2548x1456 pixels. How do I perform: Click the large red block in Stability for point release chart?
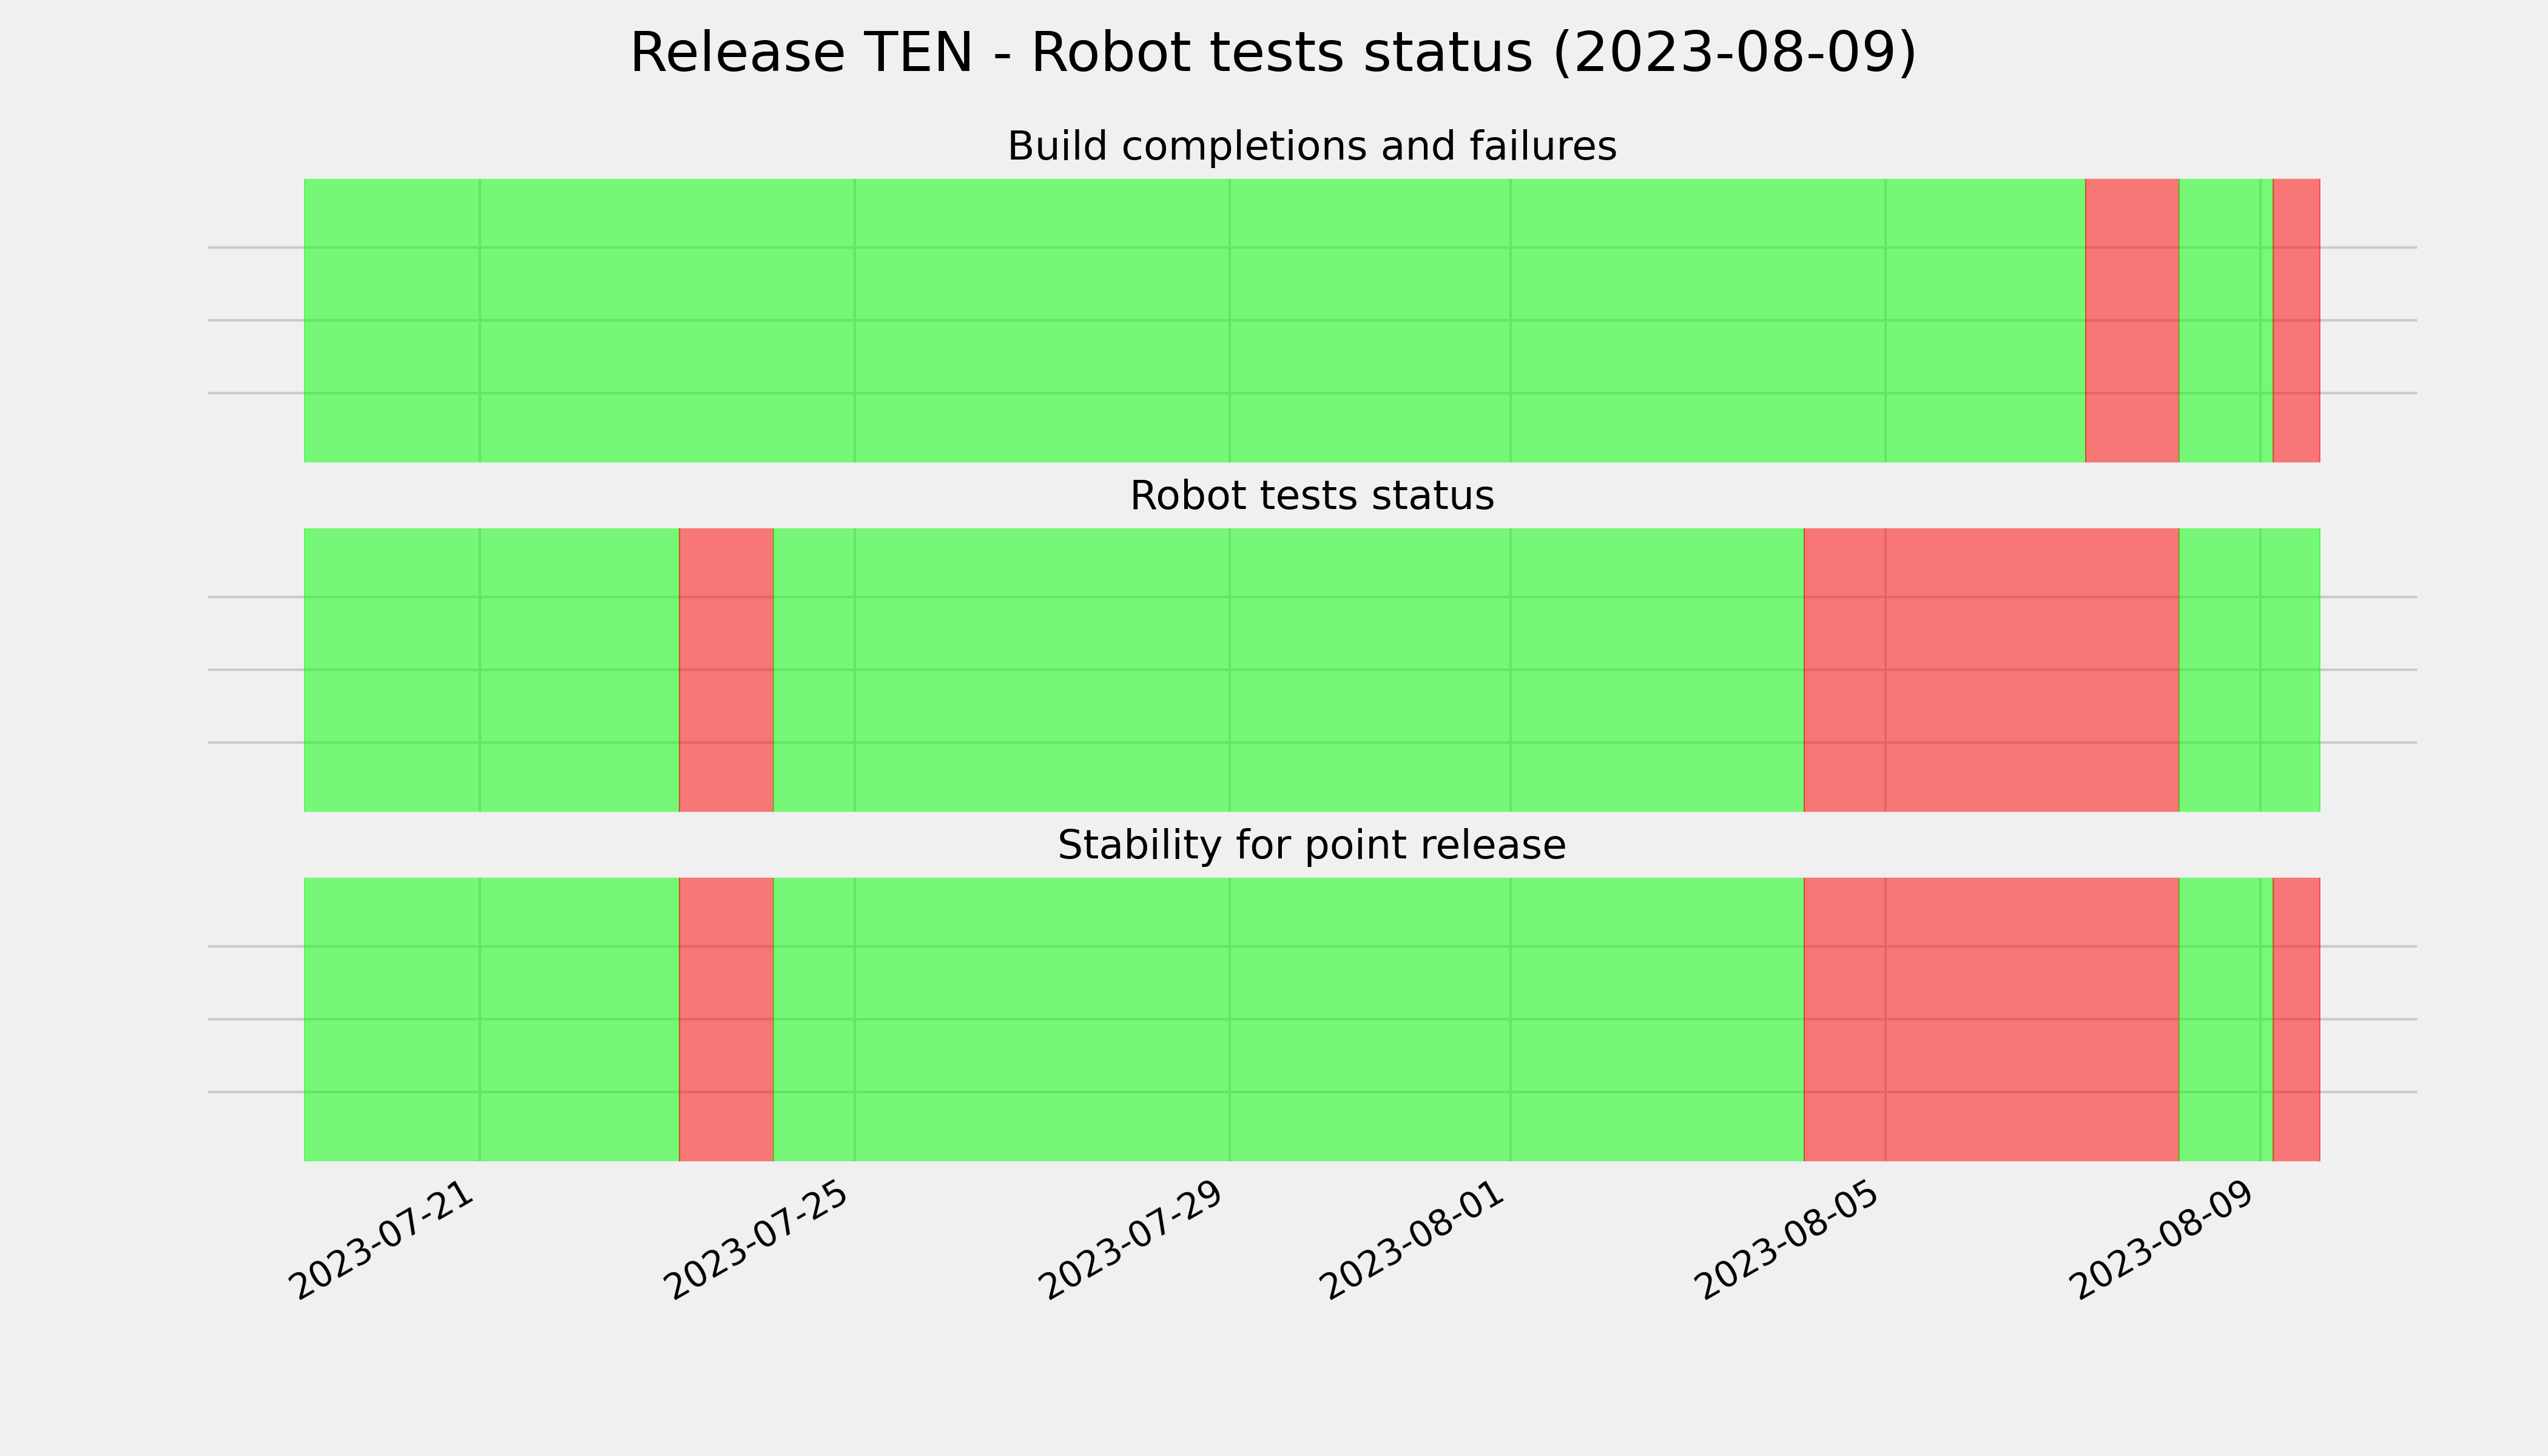(1991, 1019)
